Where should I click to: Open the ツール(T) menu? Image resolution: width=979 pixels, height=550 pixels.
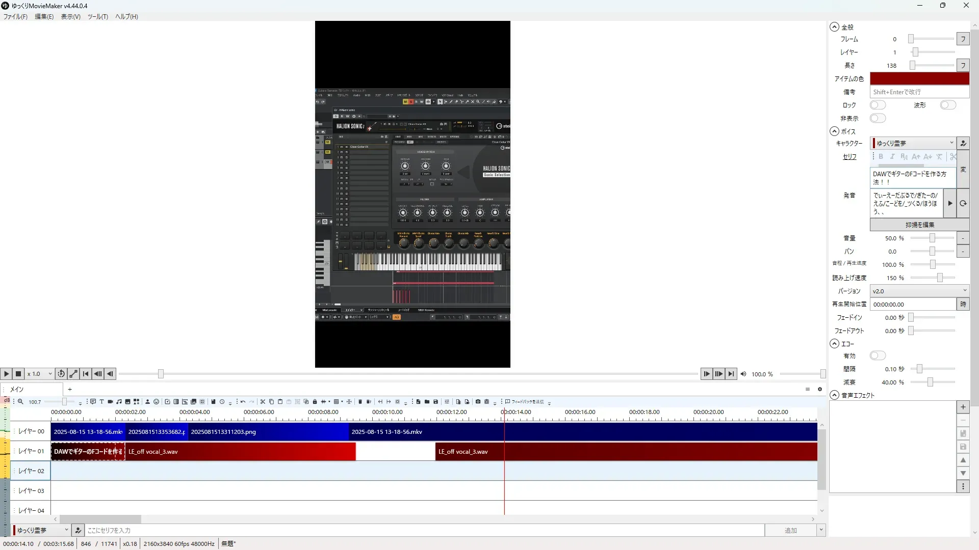[97, 16]
